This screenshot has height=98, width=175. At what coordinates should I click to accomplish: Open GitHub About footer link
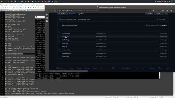pos(168,68)
